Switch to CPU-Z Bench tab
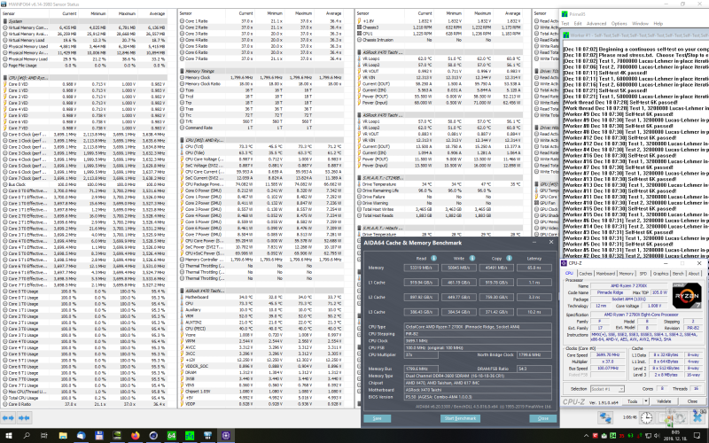 (678, 274)
